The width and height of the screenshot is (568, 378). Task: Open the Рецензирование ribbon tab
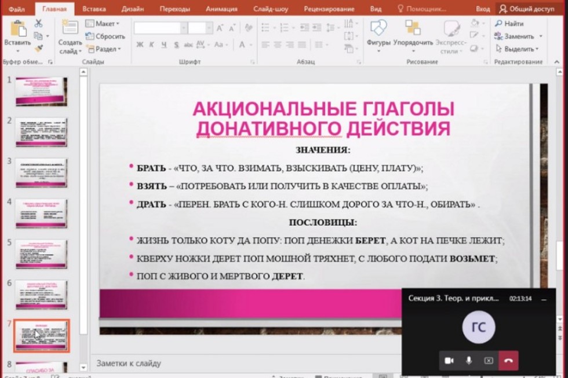tap(329, 9)
